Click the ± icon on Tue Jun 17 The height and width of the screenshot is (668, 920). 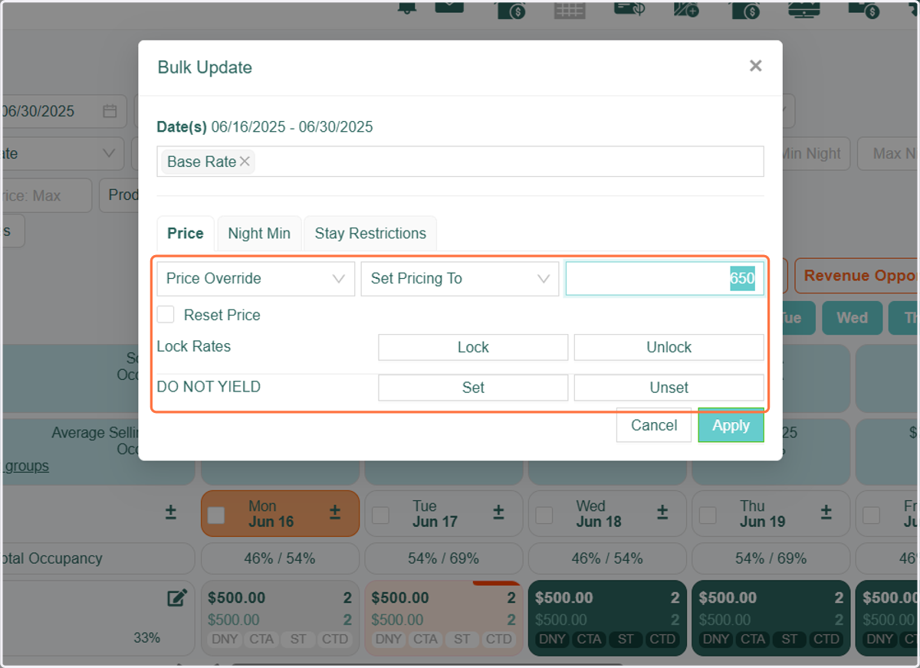[498, 513]
